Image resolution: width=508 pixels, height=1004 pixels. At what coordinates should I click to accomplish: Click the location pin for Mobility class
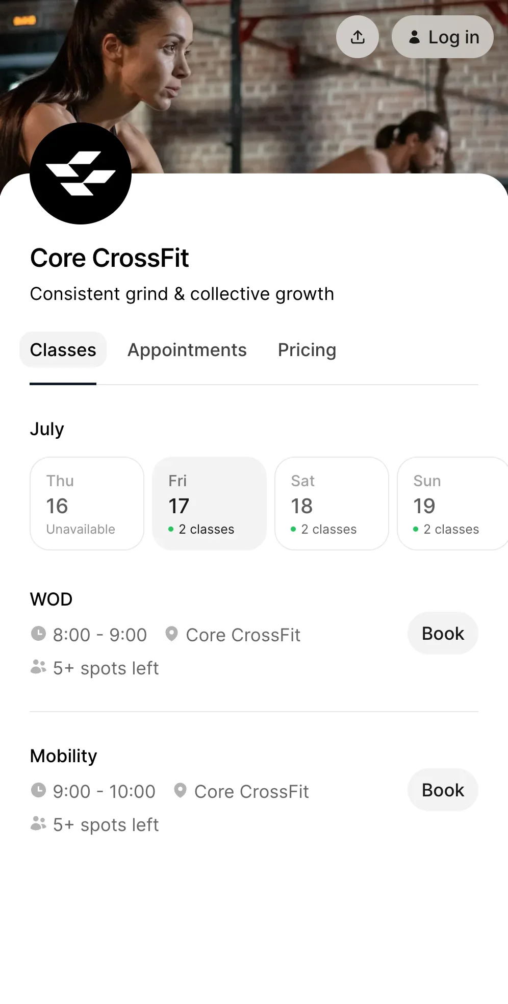pyautogui.click(x=180, y=790)
